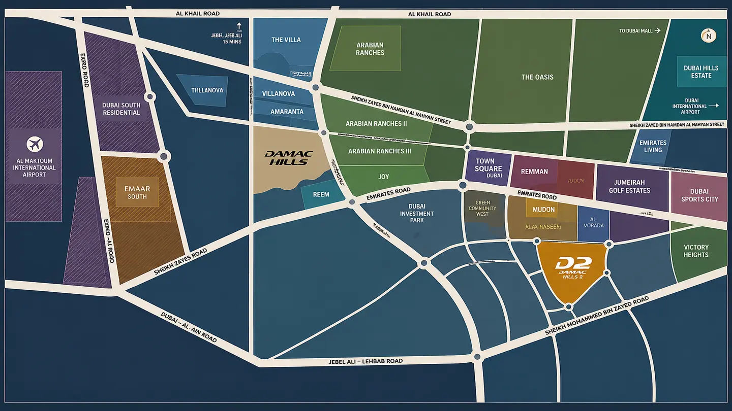
Task: Select "JEBEL ALI – LEHBAB ROAD" label
Action: coord(365,362)
